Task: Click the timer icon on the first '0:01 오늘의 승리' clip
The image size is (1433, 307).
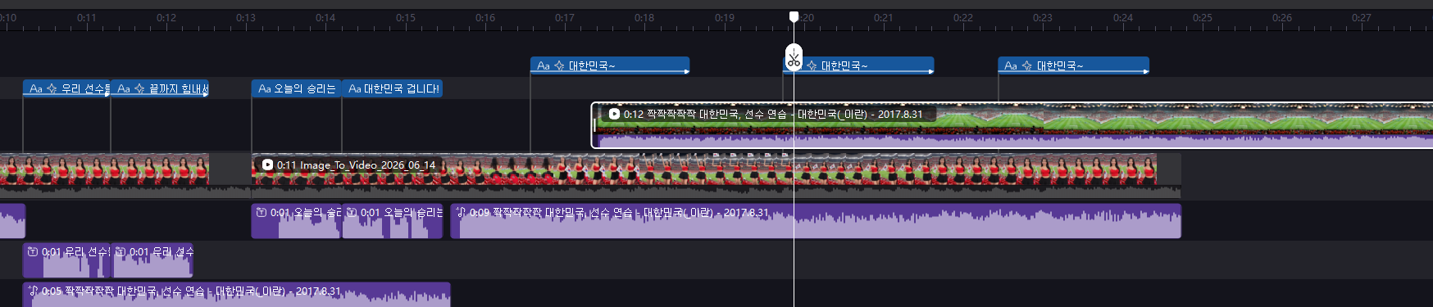Action: pyautogui.click(x=262, y=212)
